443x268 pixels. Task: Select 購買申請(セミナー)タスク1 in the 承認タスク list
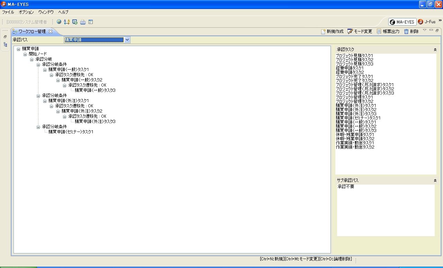click(x=358, y=118)
